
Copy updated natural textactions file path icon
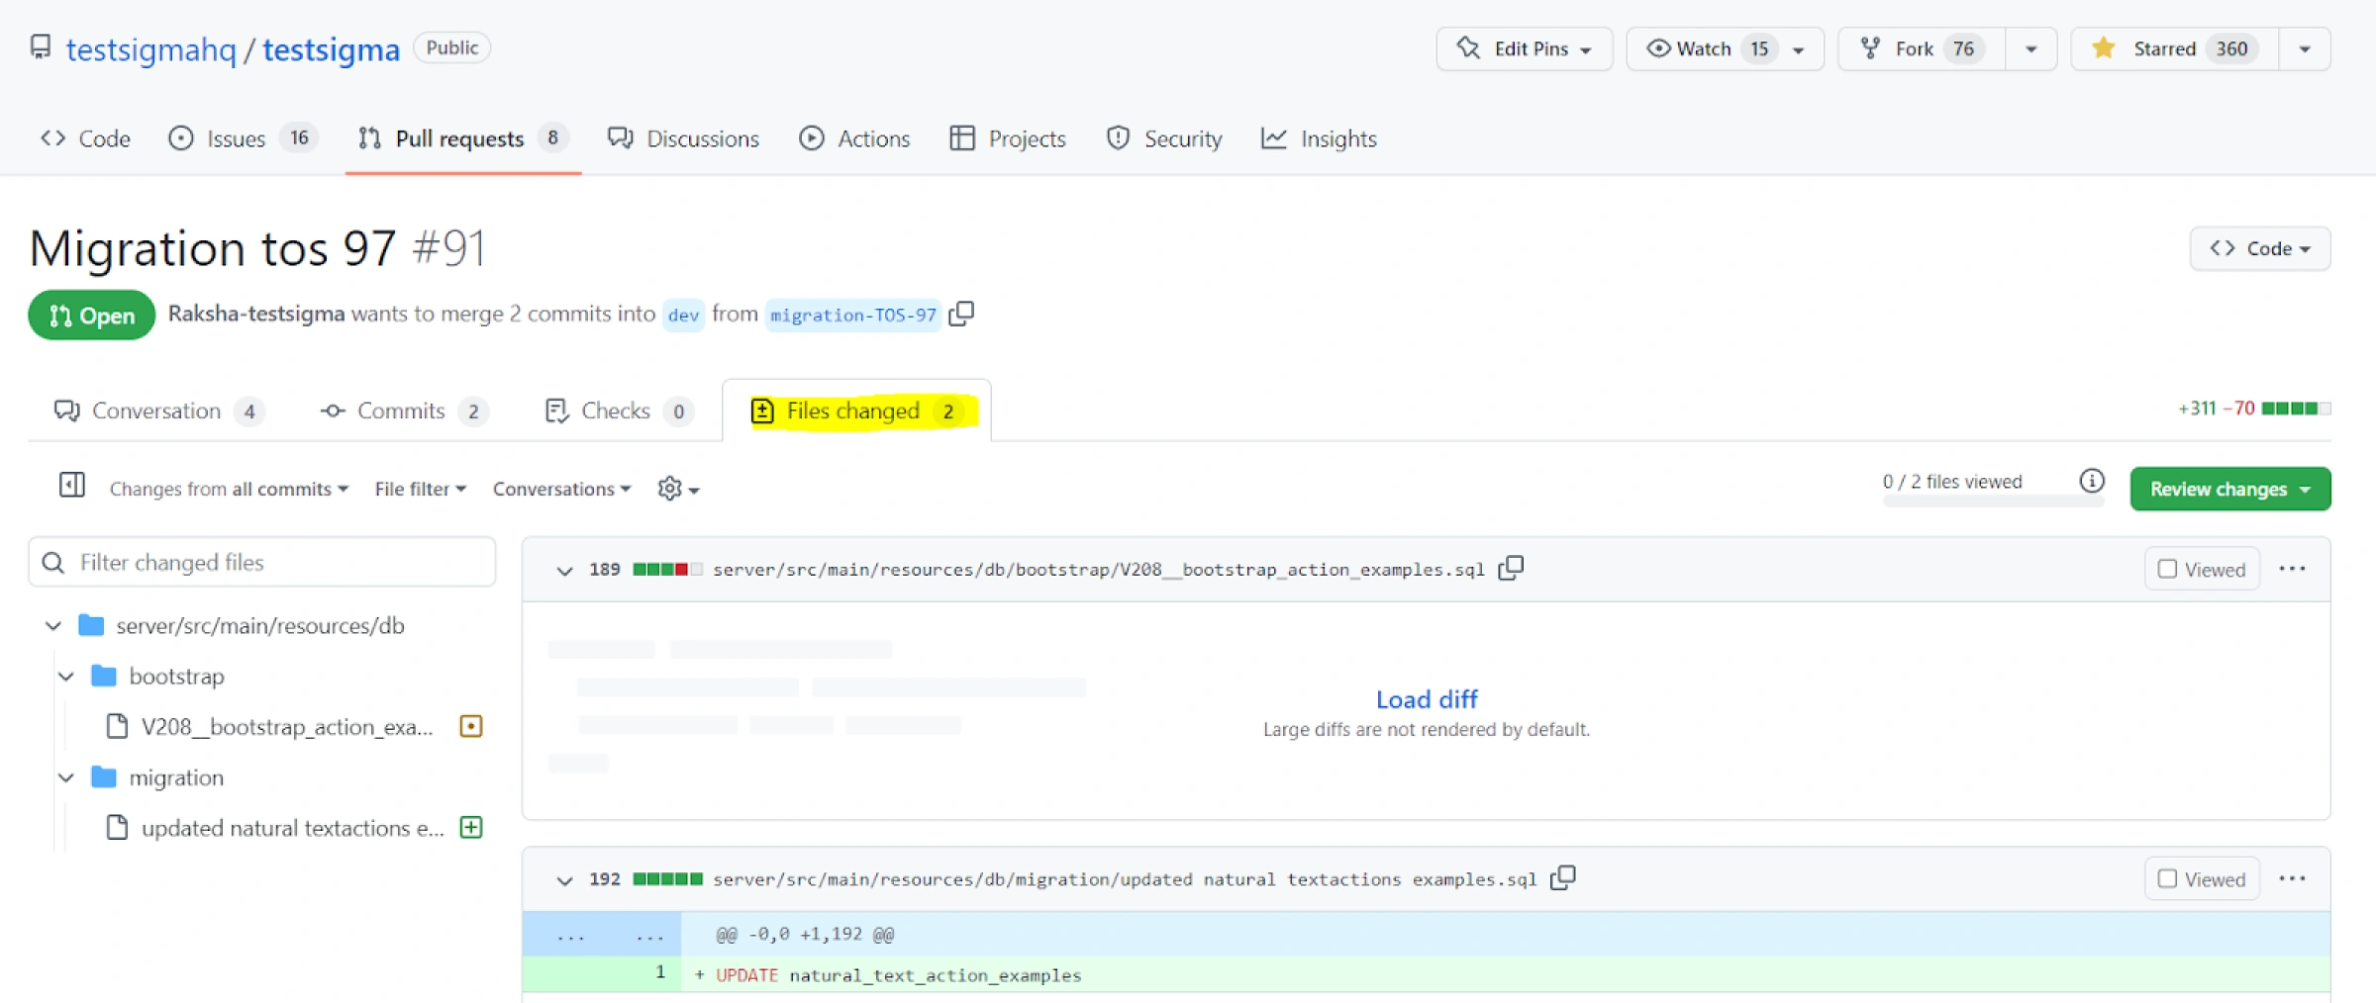pos(1562,878)
